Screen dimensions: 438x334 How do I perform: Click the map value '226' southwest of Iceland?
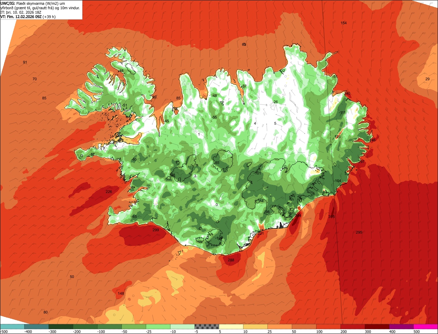coord(109,192)
